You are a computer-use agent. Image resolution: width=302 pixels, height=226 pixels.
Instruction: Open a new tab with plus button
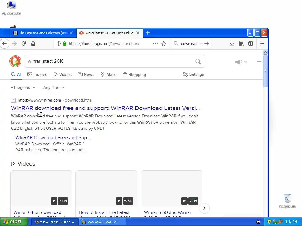coord(148,33)
